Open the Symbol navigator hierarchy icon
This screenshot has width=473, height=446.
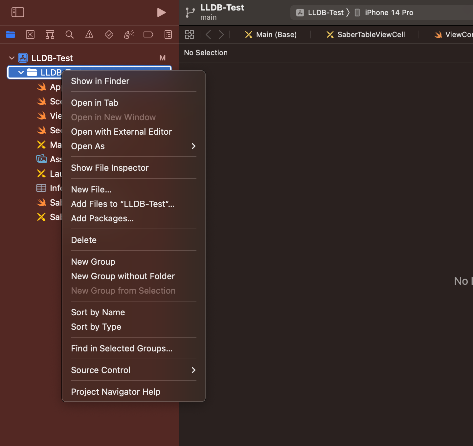pyautogui.click(x=50, y=34)
